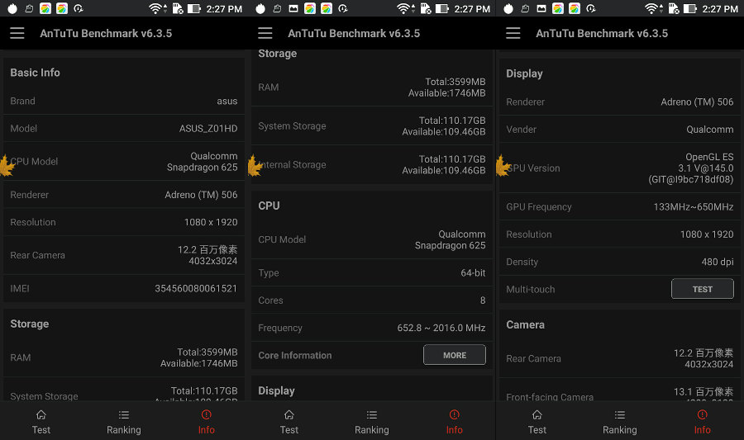Screen dimensions: 744x440
Task: Open the Test tab on the CPU section screen
Action: [x=289, y=422]
